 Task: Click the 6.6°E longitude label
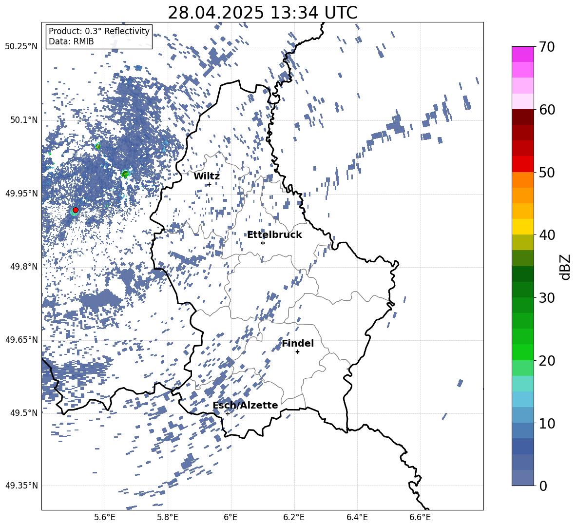coord(420,517)
